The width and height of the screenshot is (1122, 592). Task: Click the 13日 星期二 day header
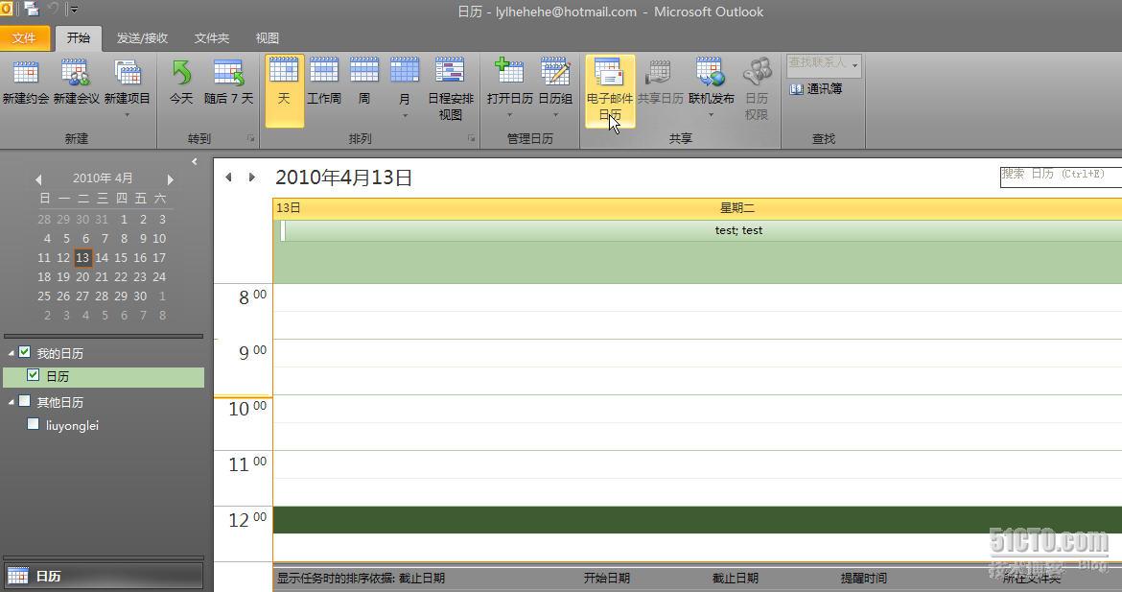coord(698,208)
